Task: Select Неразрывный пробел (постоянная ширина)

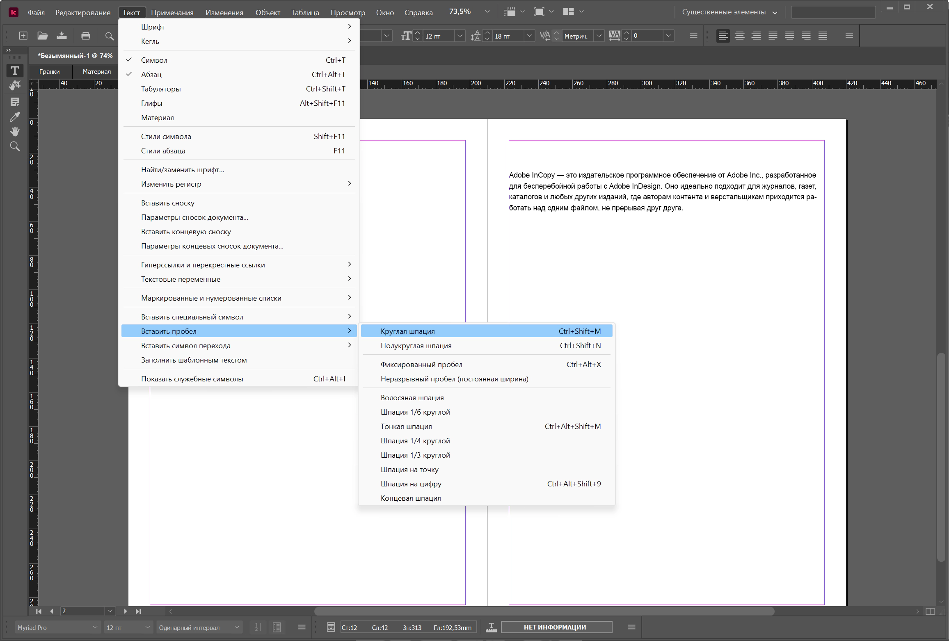Action: pyautogui.click(x=487, y=379)
